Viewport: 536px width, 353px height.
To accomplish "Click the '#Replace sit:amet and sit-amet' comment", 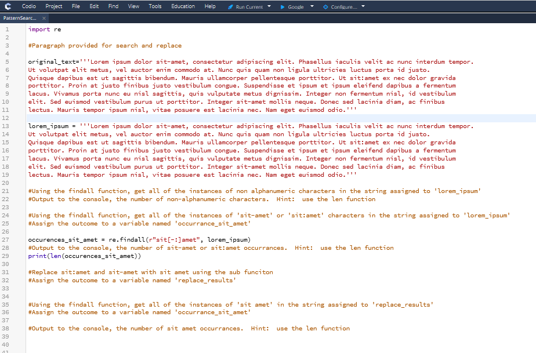I will coord(150,272).
